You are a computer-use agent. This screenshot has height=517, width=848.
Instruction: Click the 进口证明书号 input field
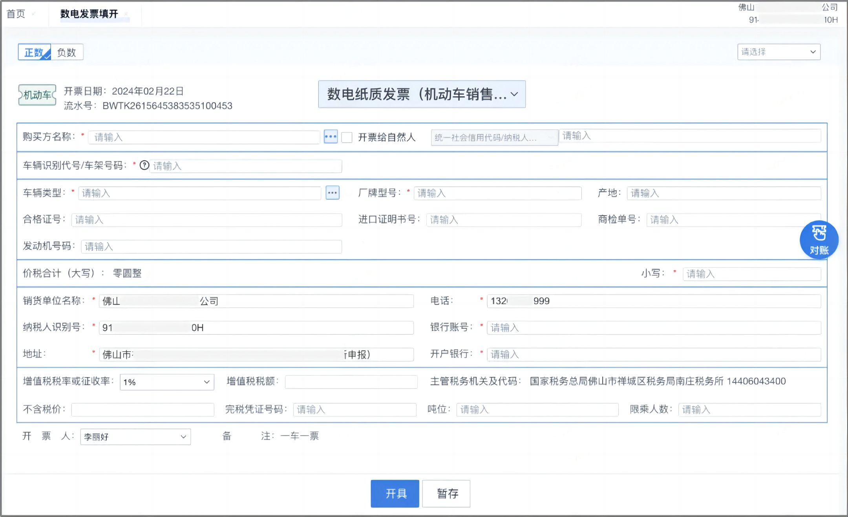[504, 220]
